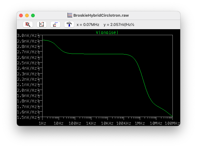Click the 2.7nV/Hz½ vertical axis label
The image size is (197, 148).
click(x=28, y=52)
